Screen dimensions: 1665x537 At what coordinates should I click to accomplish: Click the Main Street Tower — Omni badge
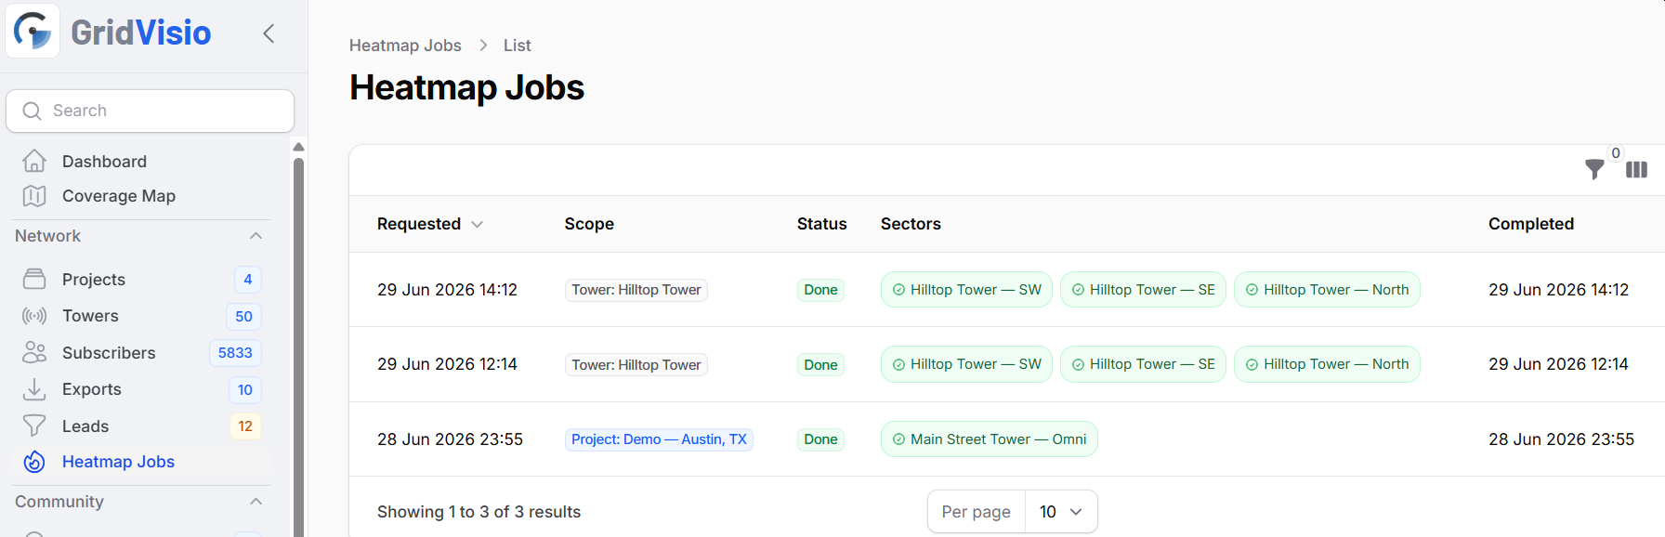[x=989, y=439]
